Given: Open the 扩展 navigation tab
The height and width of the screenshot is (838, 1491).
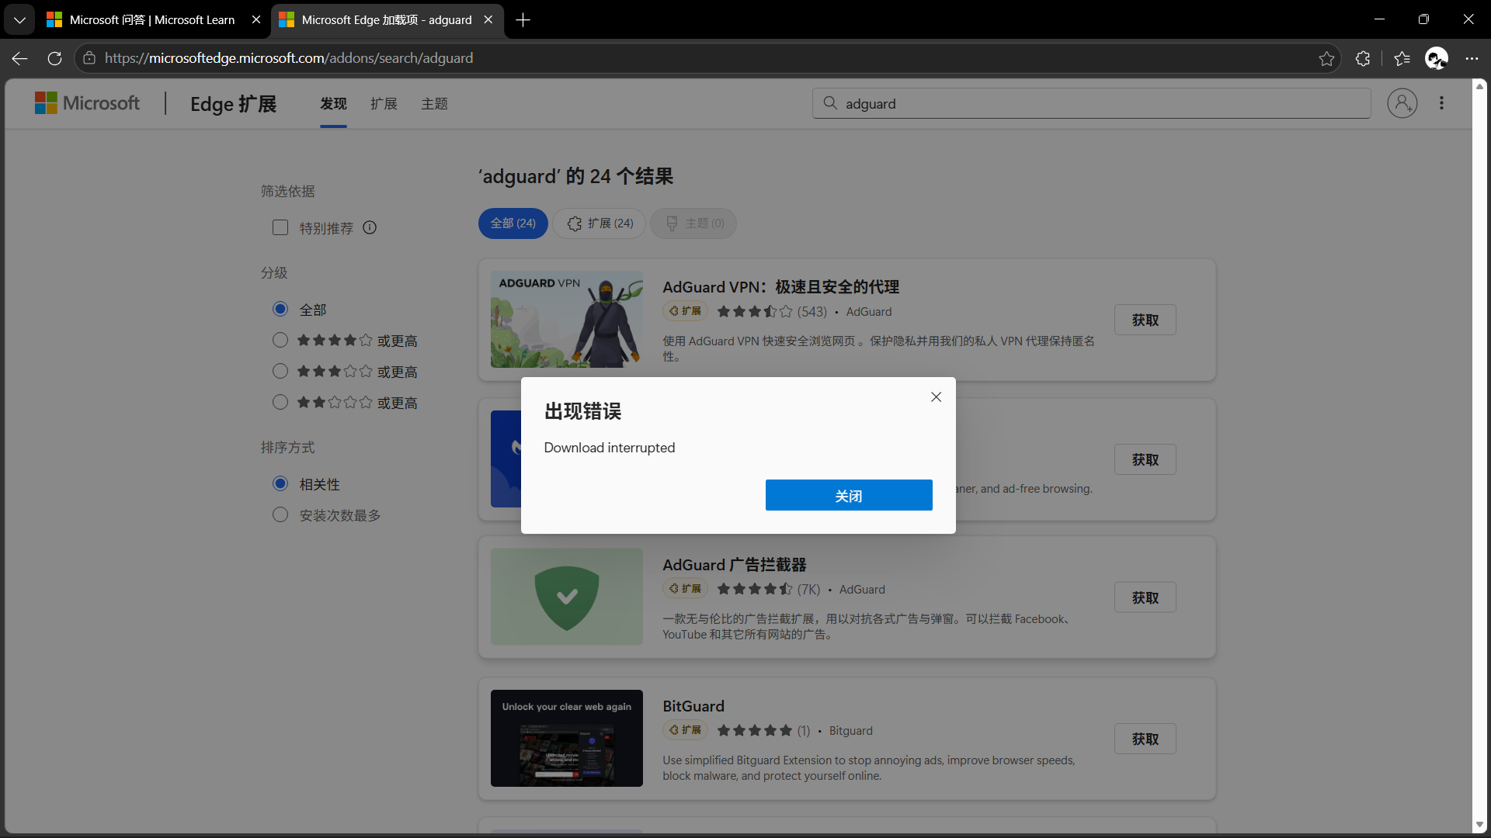Looking at the screenshot, I should (384, 104).
